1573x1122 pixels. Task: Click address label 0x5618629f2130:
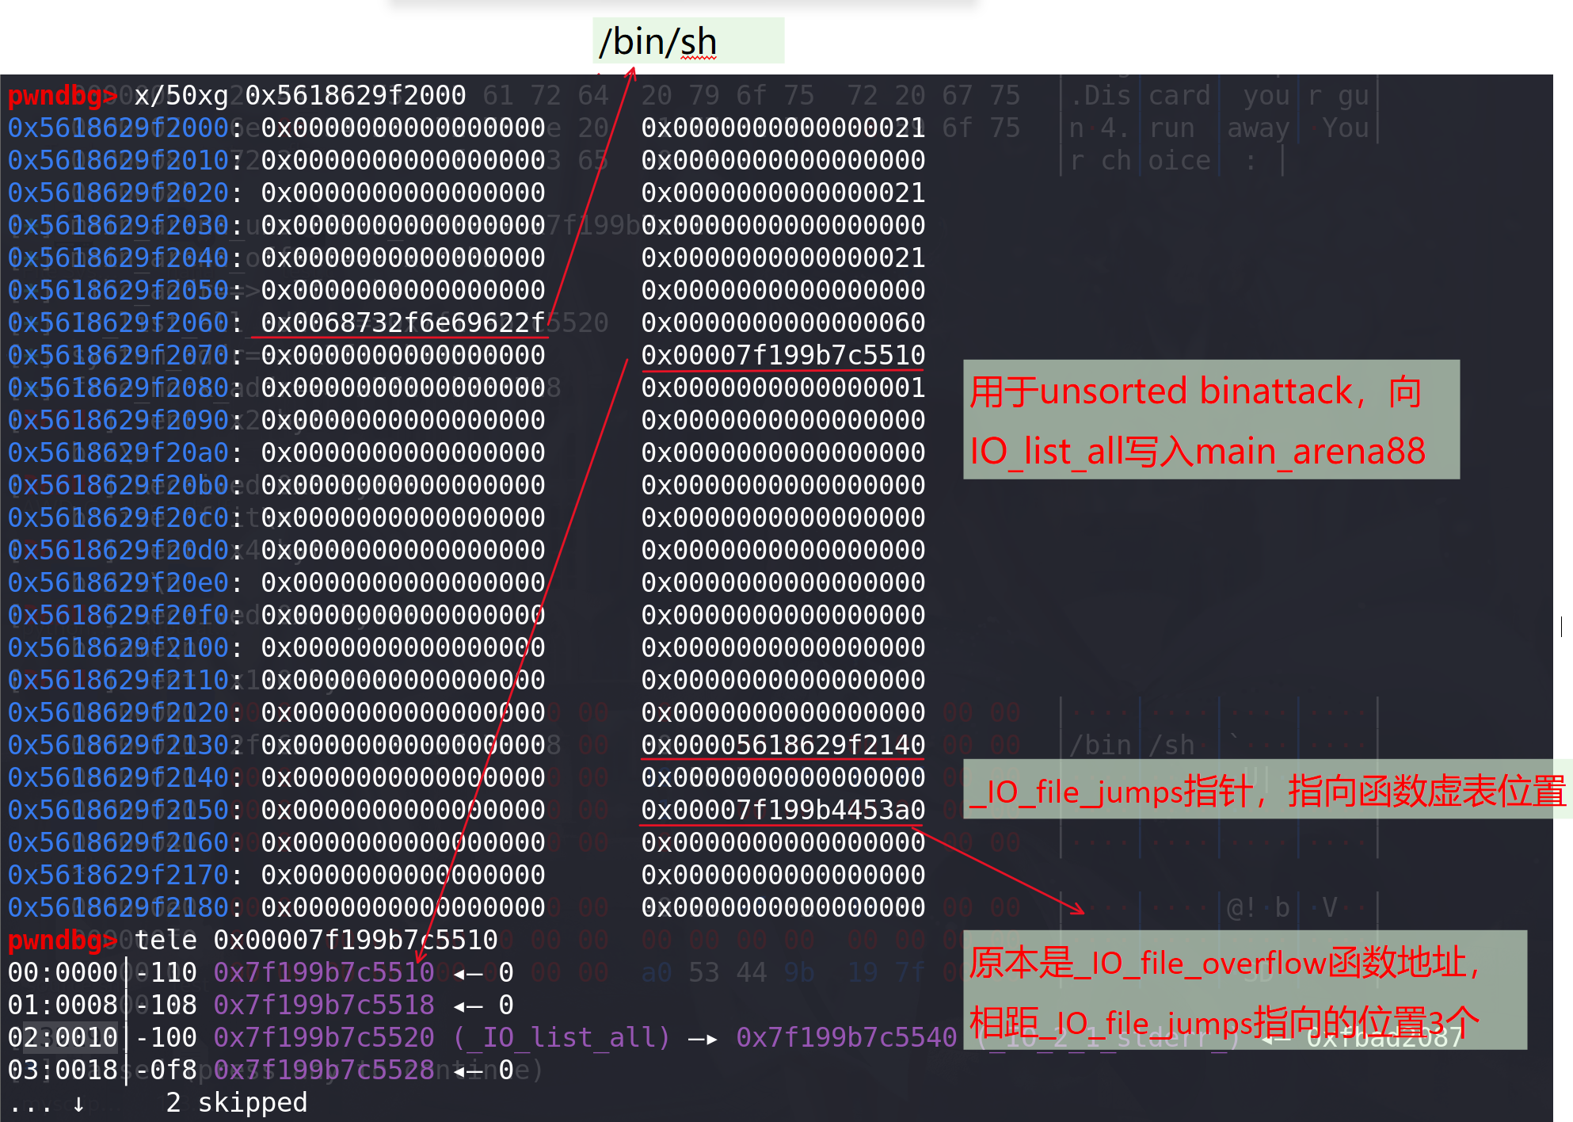tap(126, 745)
